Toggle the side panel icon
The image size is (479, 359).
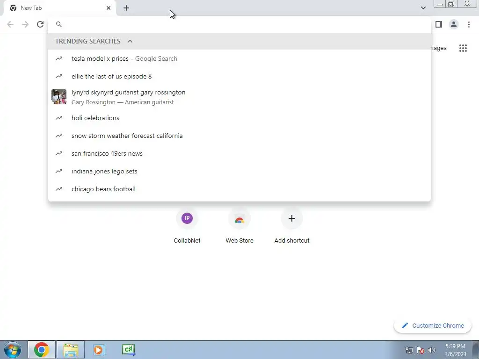click(439, 24)
